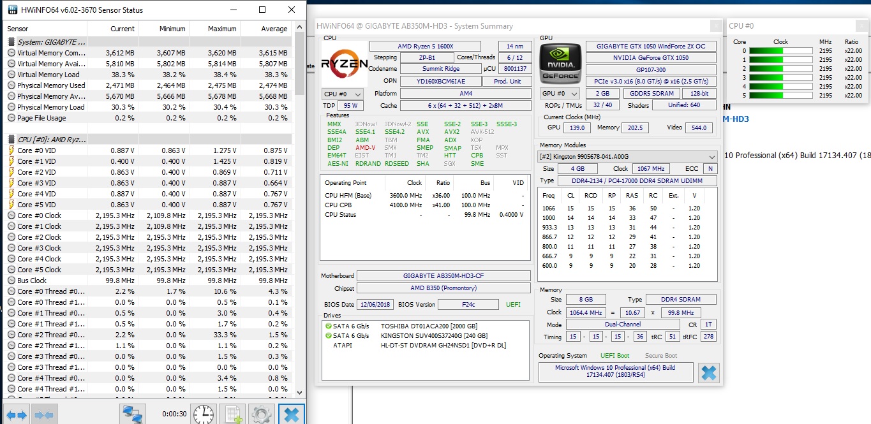
Task: Sort by the Sensor column header
Action: tap(46, 29)
